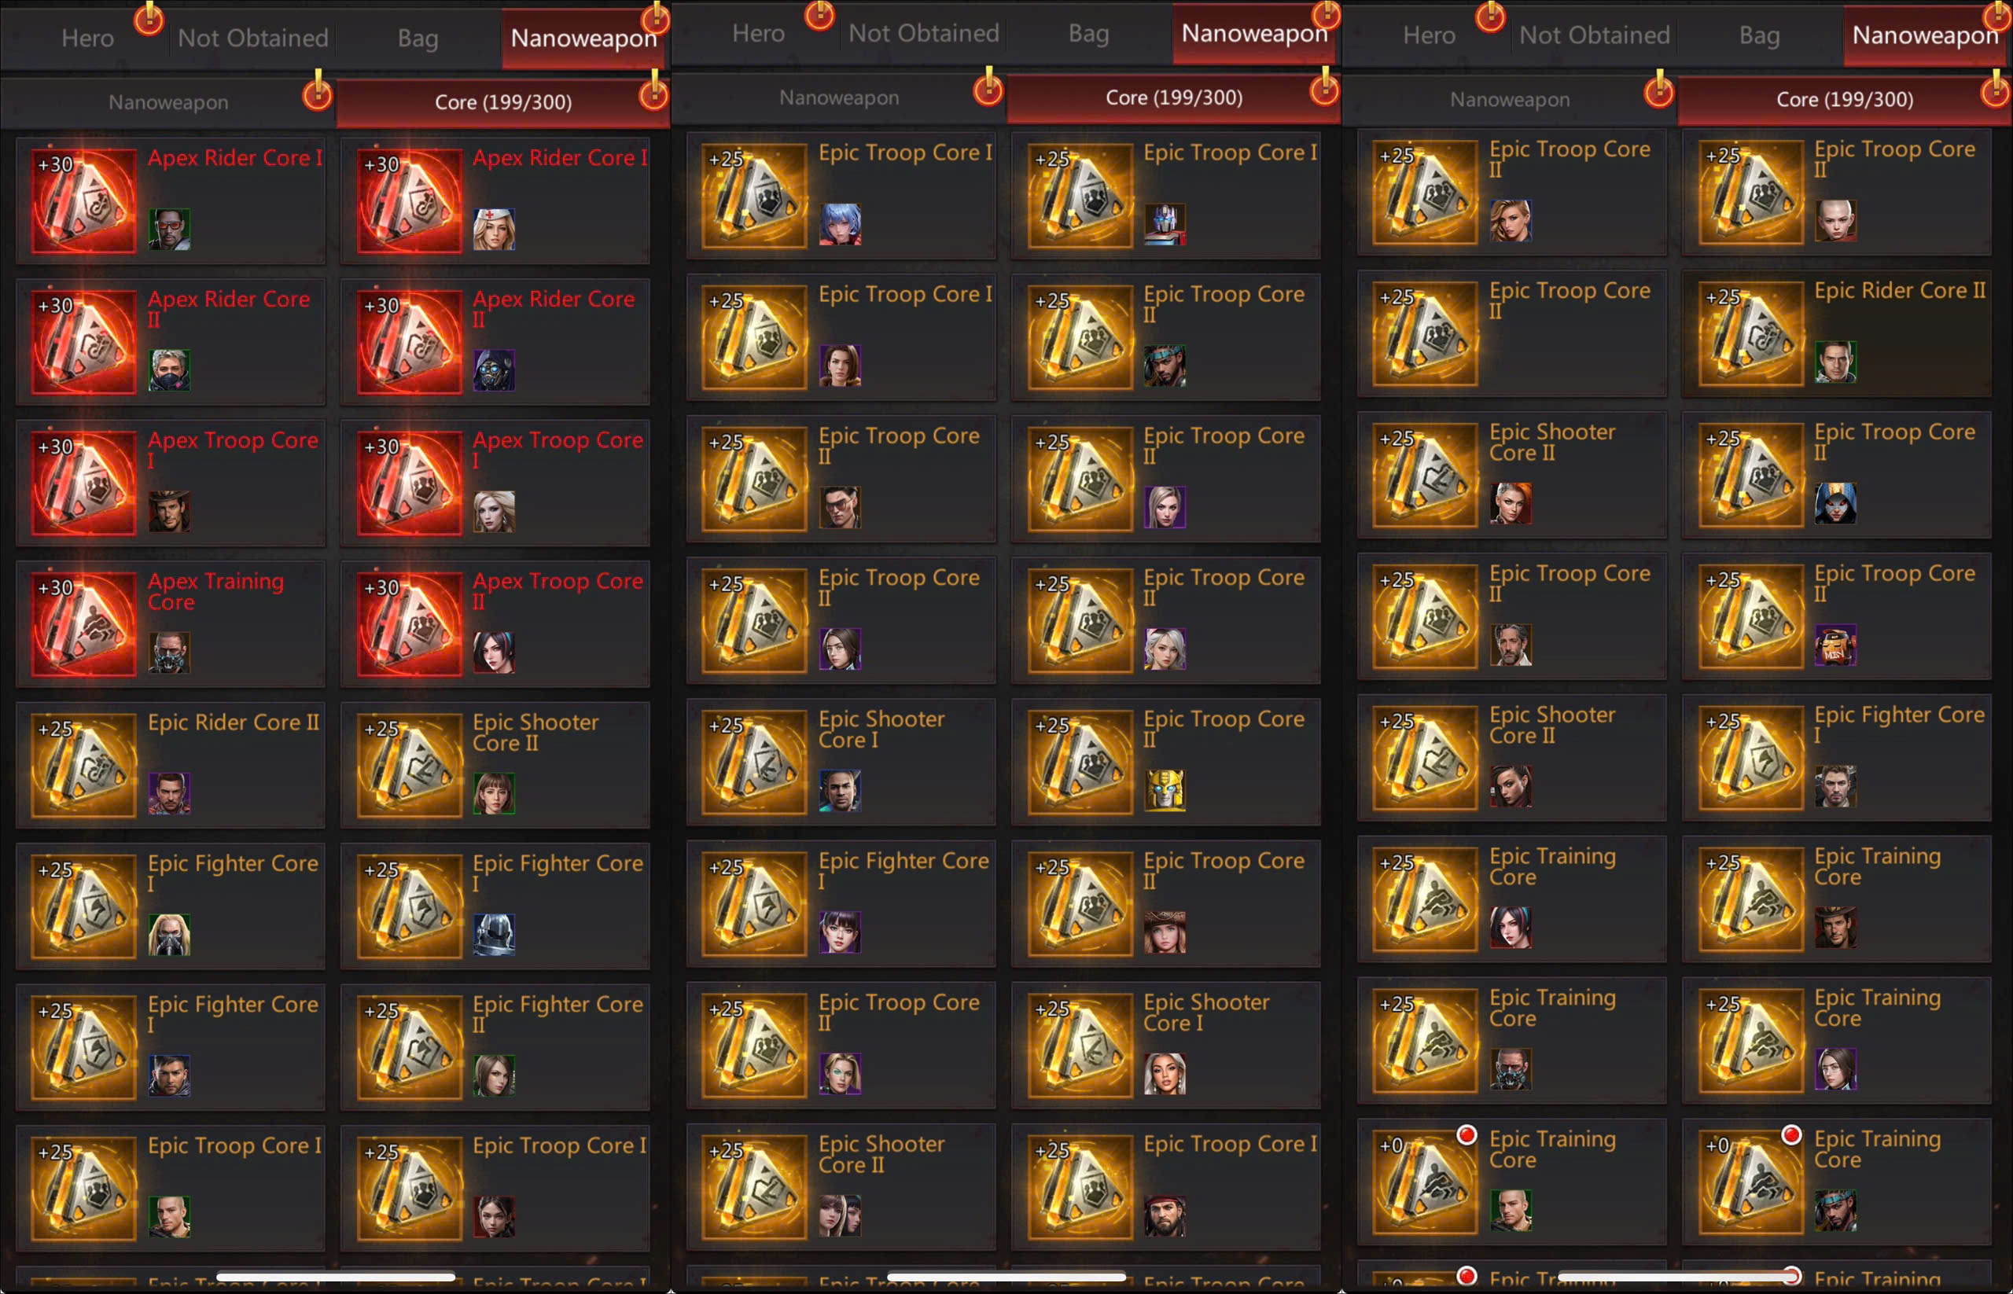Select the orange MIN robot hero portrait
This screenshot has height=1294, width=2013.
[1835, 645]
